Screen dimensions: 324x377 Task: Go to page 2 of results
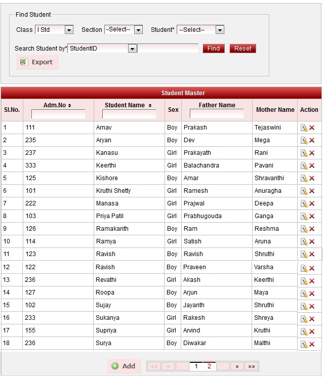pos(209,366)
